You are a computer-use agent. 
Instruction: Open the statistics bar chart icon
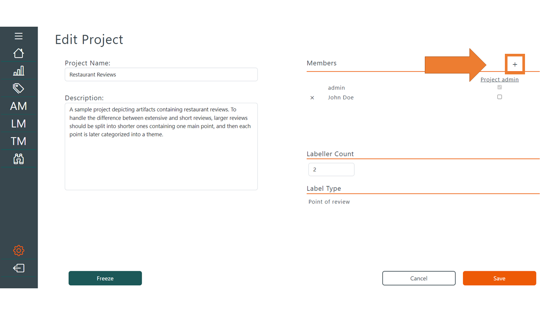pos(18,71)
